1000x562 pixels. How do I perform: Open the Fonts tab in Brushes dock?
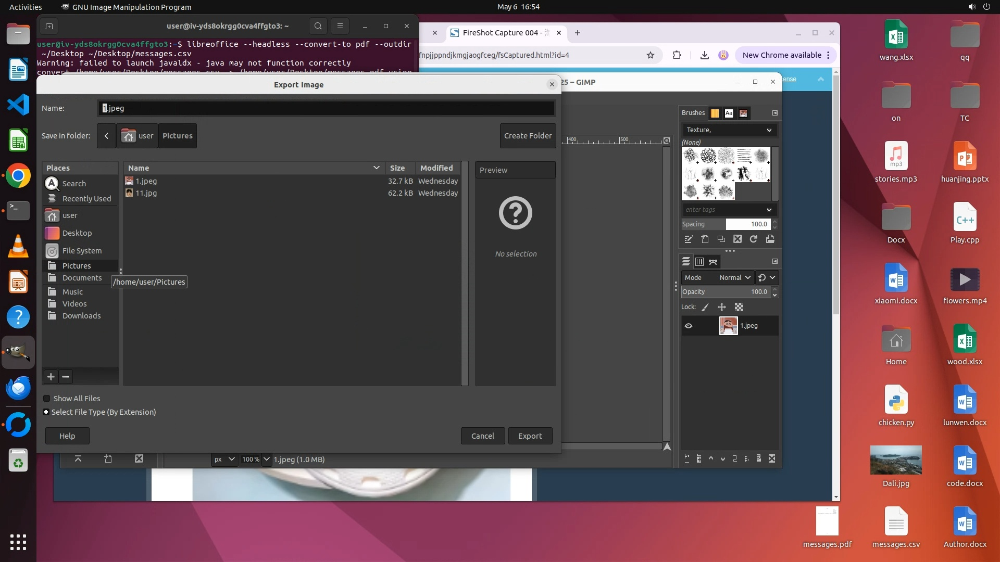(x=729, y=113)
